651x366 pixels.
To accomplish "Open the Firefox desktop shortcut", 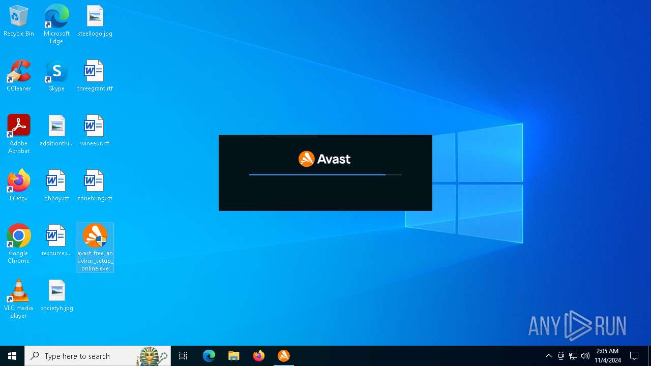I will tap(19, 186).
